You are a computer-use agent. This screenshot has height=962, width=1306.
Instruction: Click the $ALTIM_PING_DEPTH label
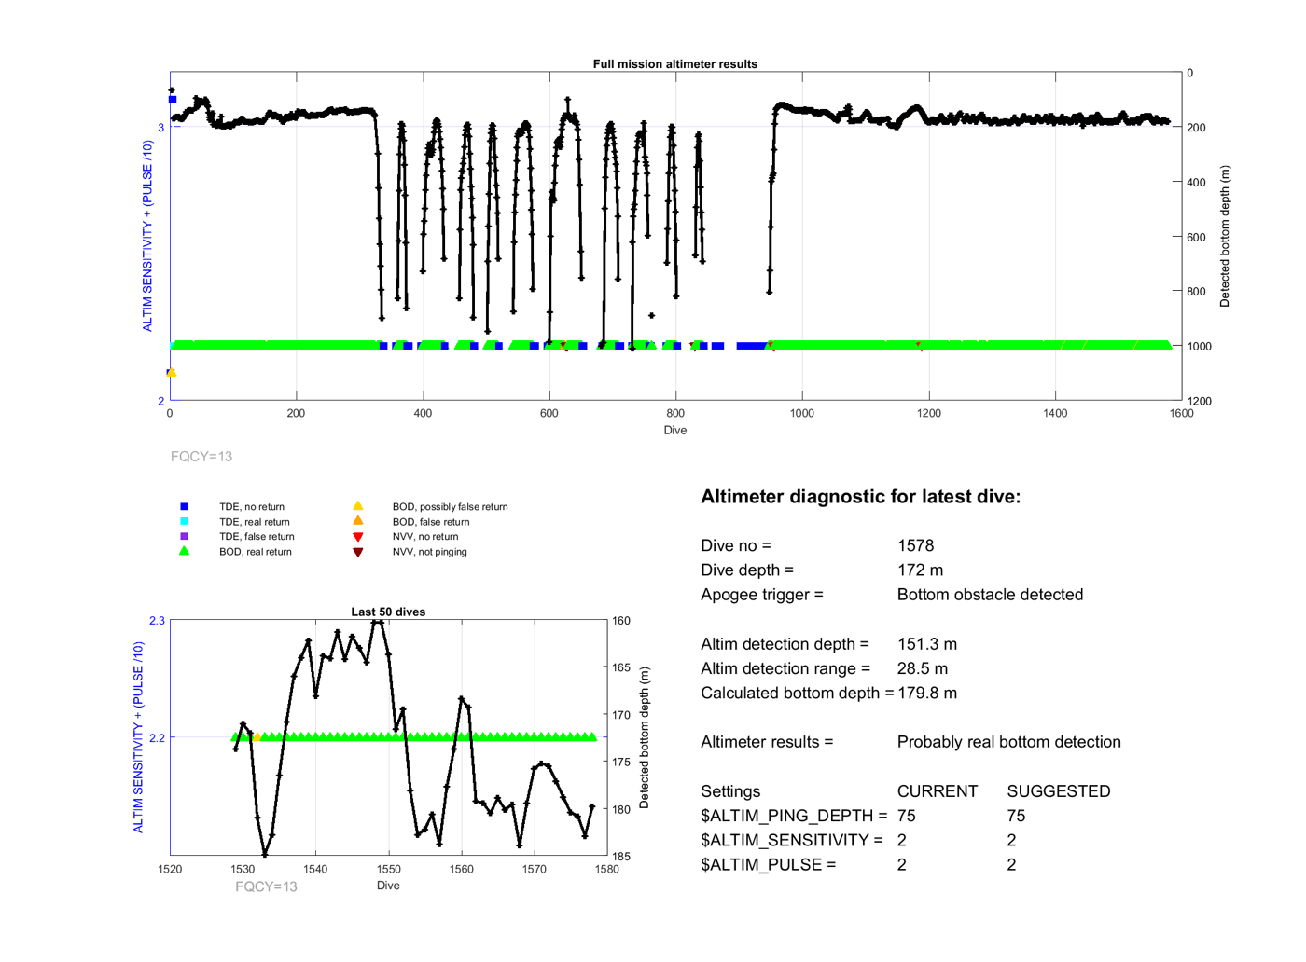coord(794,817)
